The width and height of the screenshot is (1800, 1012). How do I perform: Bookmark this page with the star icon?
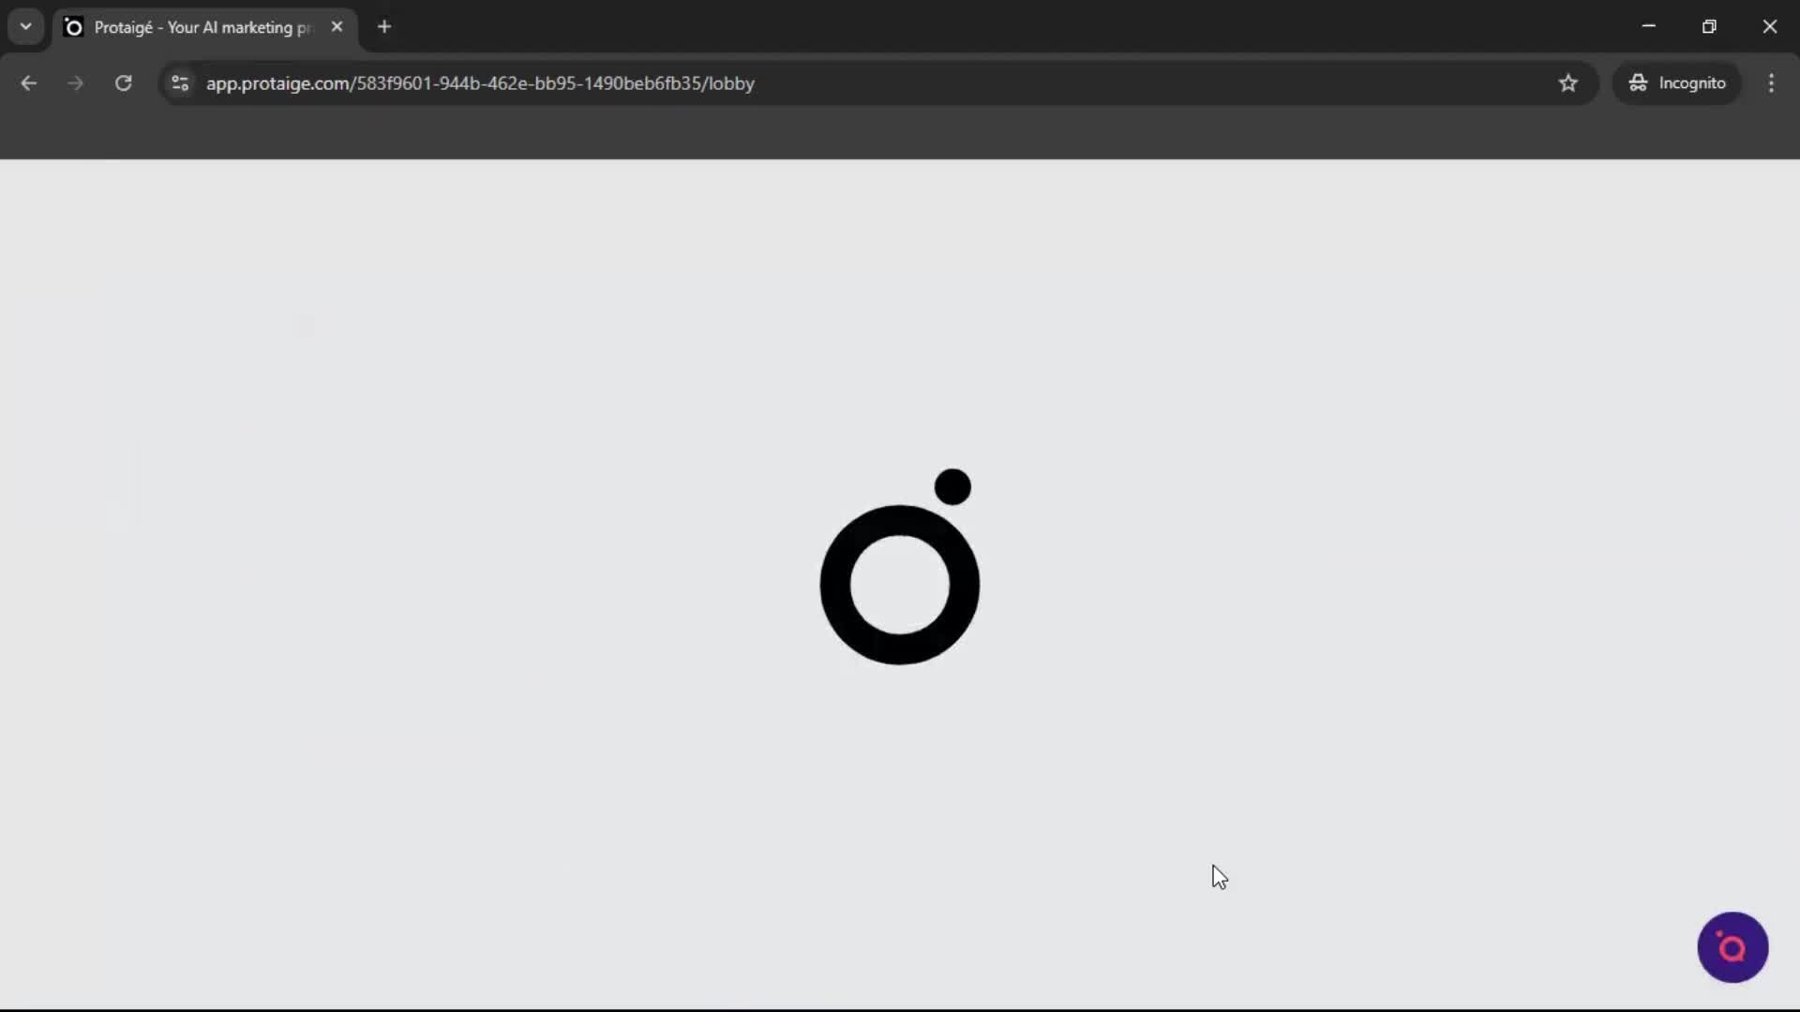1568,83
